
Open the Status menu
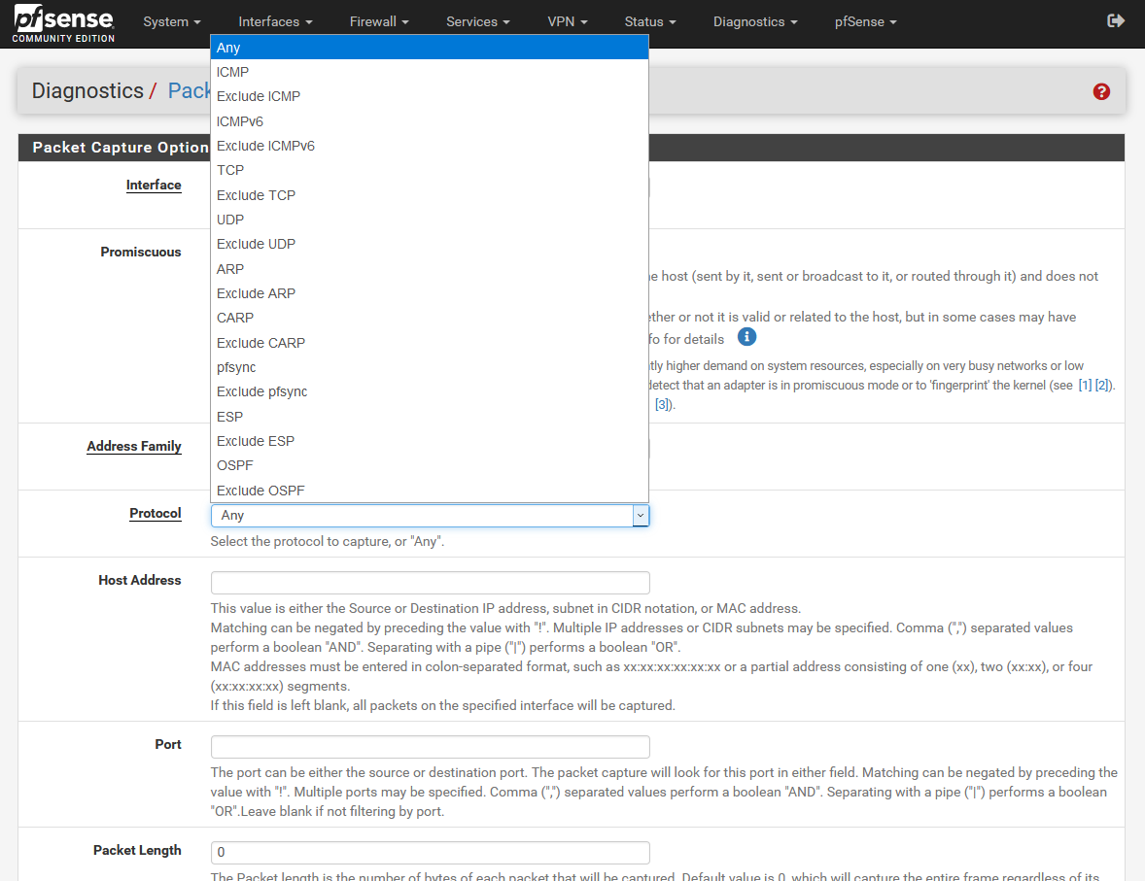pyautogui.click(x=650, y=22)
